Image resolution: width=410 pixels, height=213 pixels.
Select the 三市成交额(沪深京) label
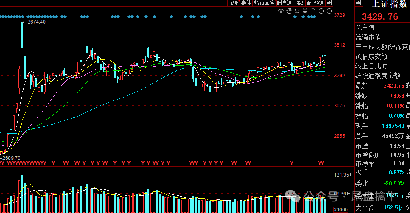click(382, 47)
